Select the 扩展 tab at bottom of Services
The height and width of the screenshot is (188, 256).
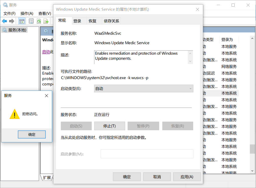point(47,178)
